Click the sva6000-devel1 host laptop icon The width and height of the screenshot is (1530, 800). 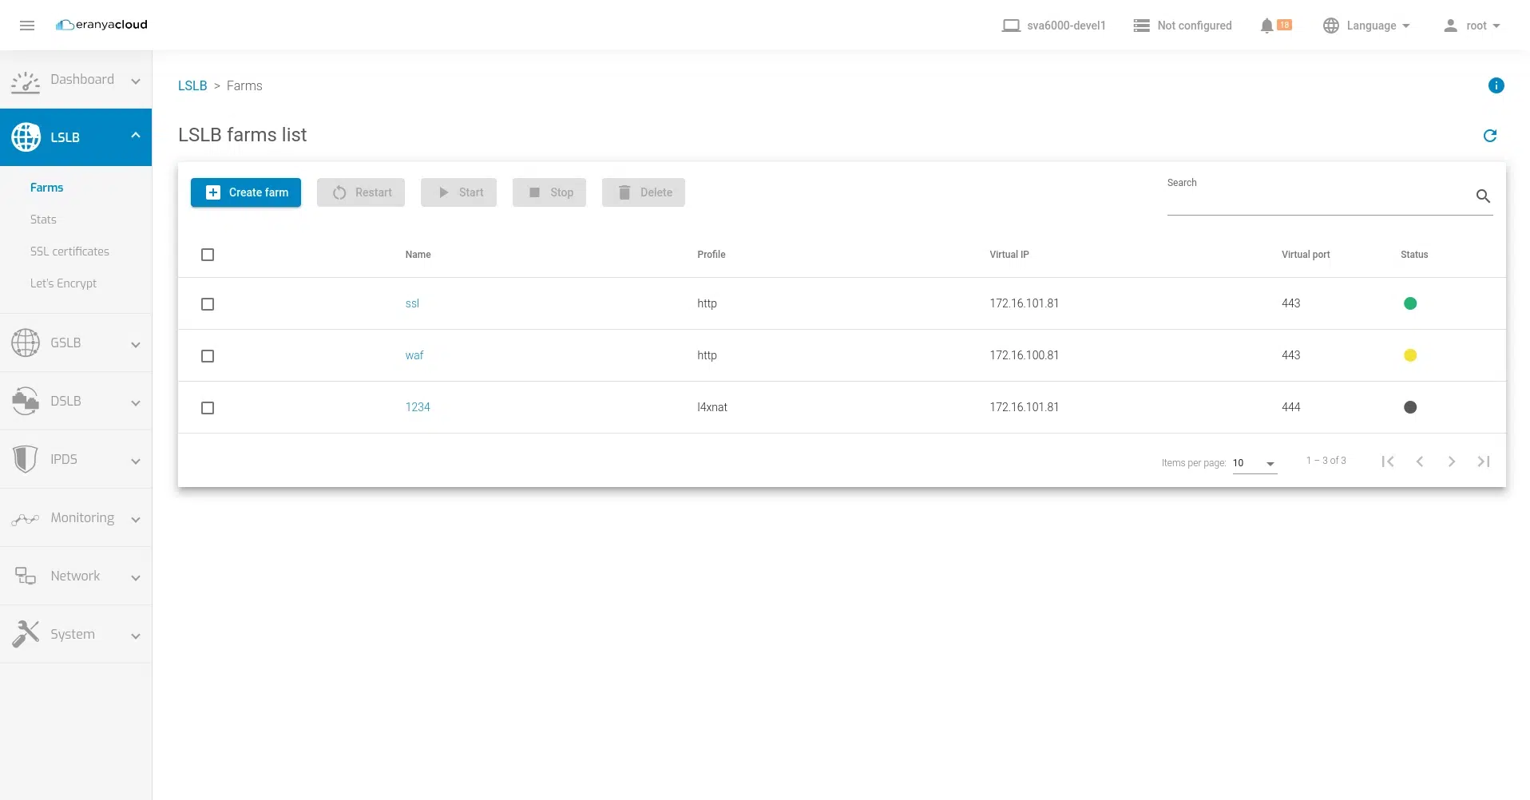tap(1011, 26)
